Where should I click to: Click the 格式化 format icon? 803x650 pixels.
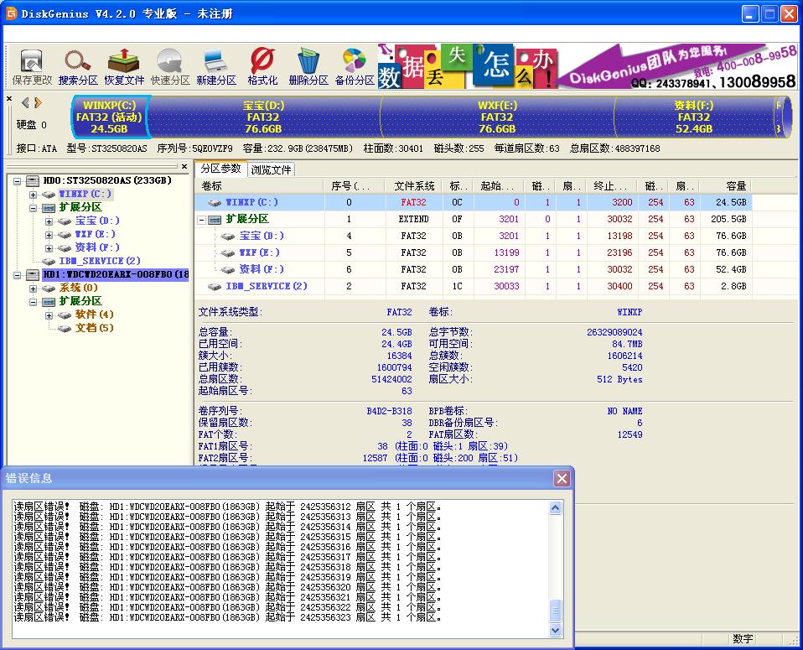262,66
